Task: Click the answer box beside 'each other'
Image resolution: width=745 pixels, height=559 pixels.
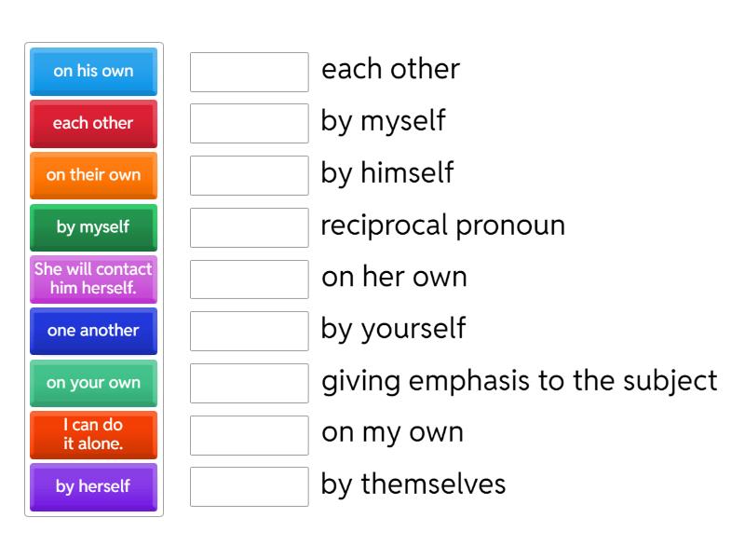Action: tap(248, 70)
